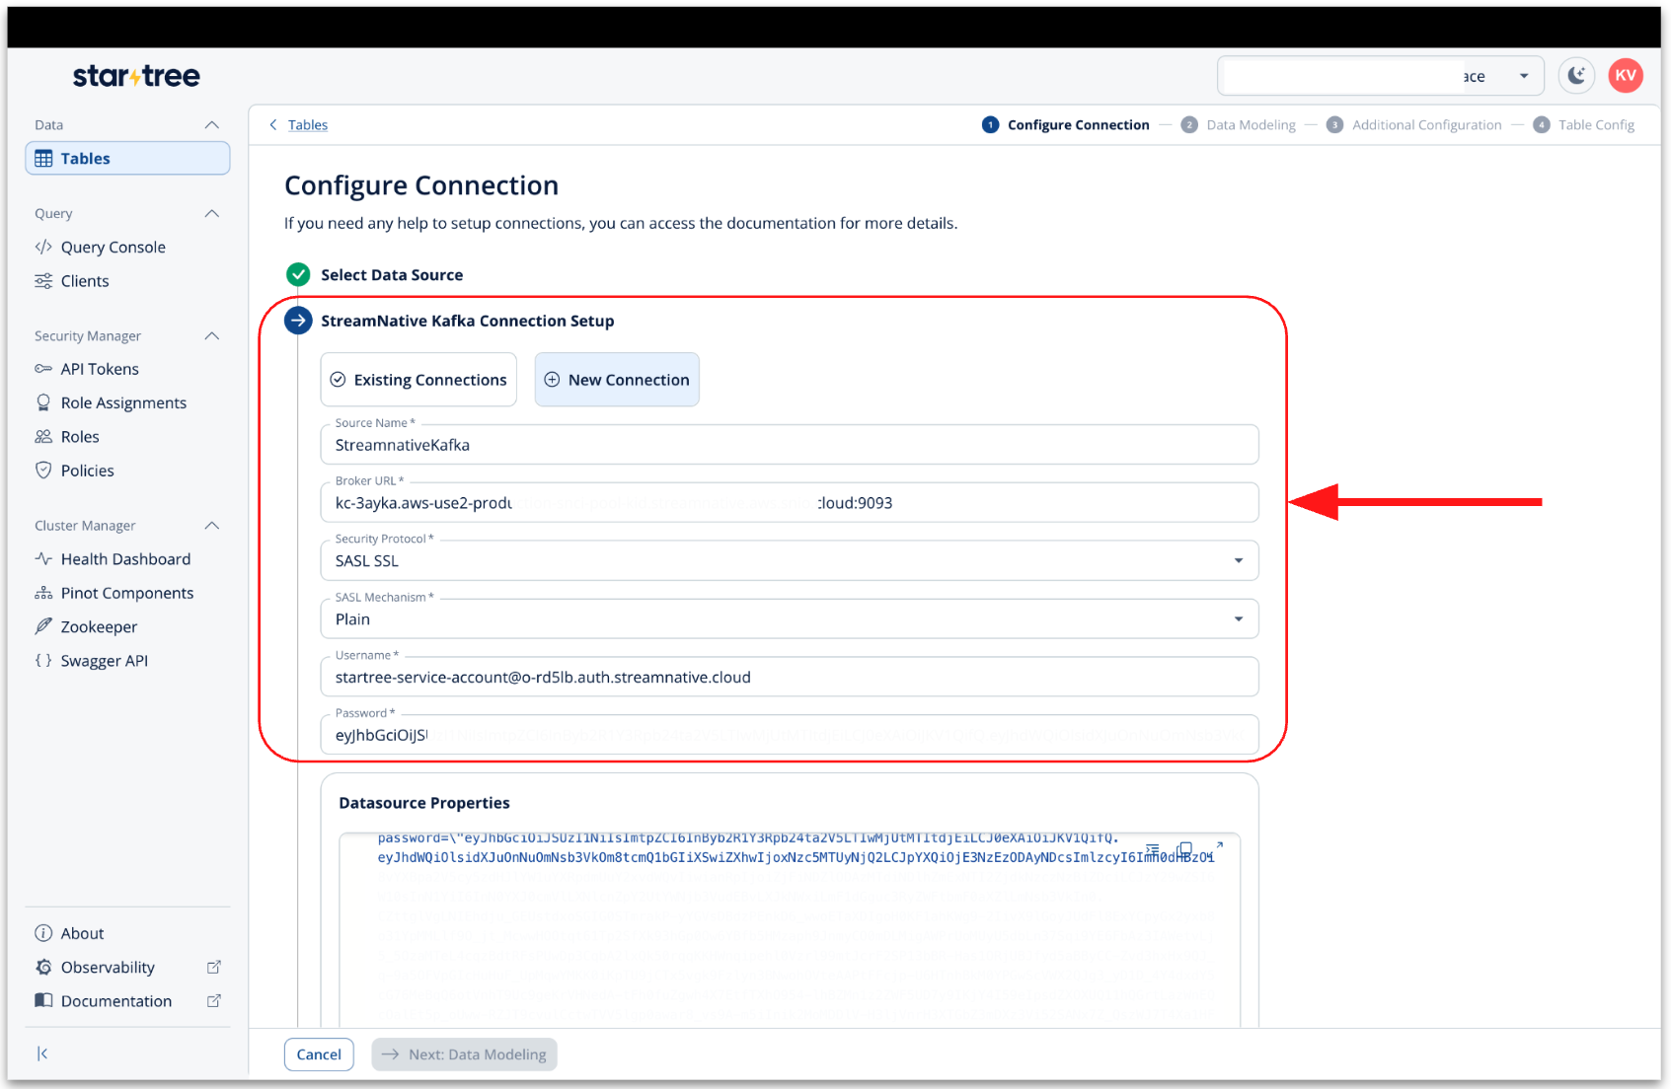The image size is (1671, 1089).
Task: Open Health Dashboard from the sidebar
Action: 125,559
